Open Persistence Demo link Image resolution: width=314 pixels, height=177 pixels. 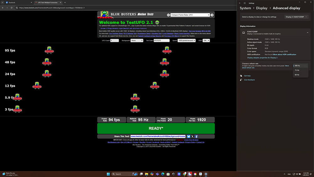(144, 33)
